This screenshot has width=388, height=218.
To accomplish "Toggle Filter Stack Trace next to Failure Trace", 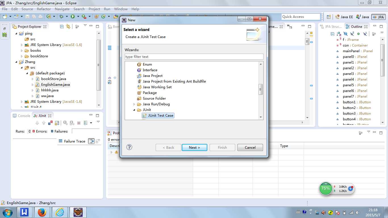I will (91, 141).
